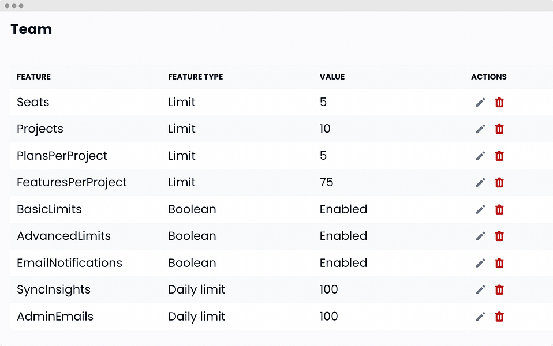Delete the AdvancedLimits feature
553x346 pixels.
pos(499,236)
